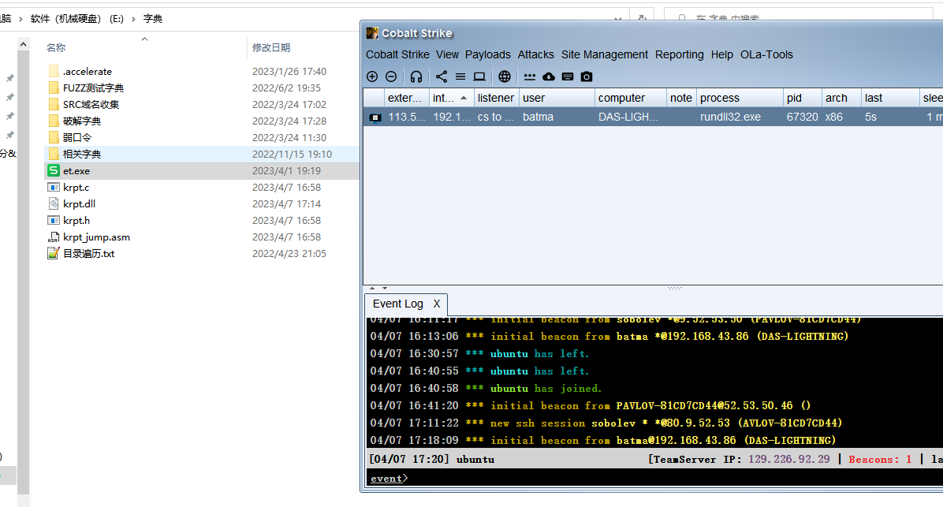Select the krpt.dll file icon
This screenshot has height=507, width=943.
click(x=54, y=204)
